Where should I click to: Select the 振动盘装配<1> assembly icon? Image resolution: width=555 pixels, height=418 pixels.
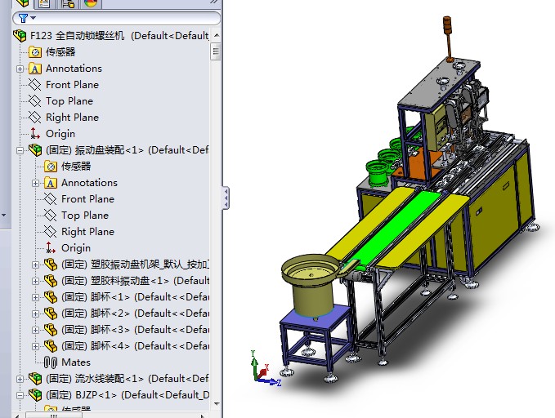(x=35, y=150)
